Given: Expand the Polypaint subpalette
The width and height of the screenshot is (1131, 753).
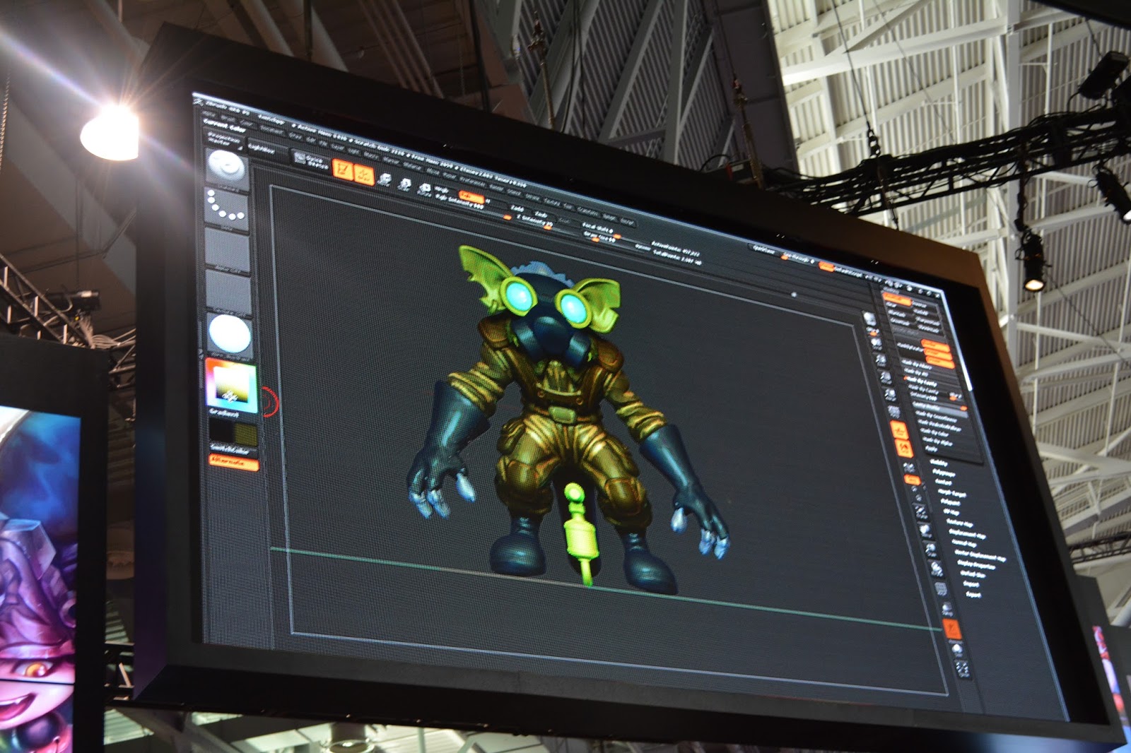Looking at the screenshot, I should tap(950, 502).
